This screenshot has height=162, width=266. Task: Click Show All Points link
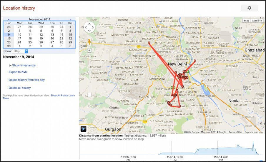point(59,95)
